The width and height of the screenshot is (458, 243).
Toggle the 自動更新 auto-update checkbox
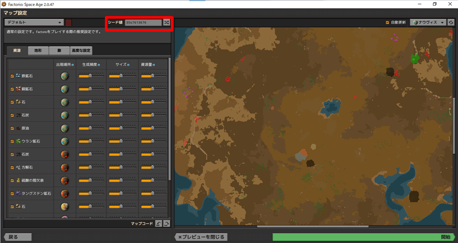point(387,22)
